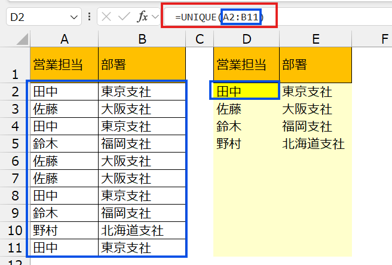The image size is (392, 265).
Task: Select cell A10 containing 野村
Action: 64,230
